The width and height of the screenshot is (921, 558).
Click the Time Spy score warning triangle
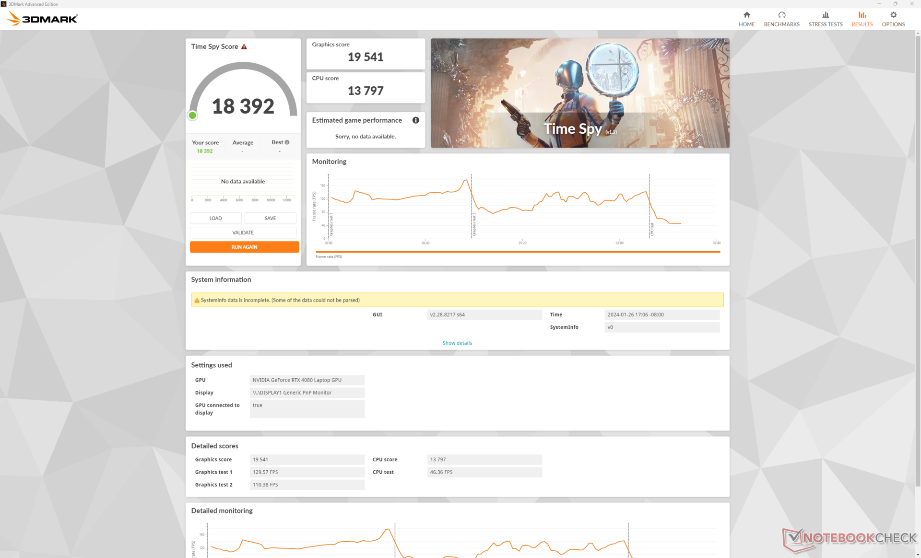click(244, 46)
